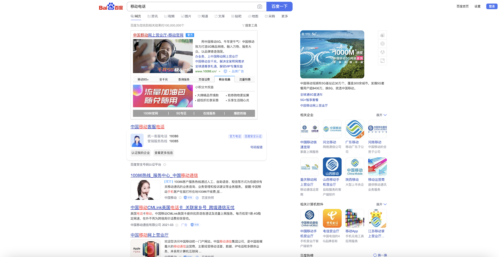499x257 pixels.
Task: Click the 百度首页 link
Action: pyautogui.click(x=463, y=6)
